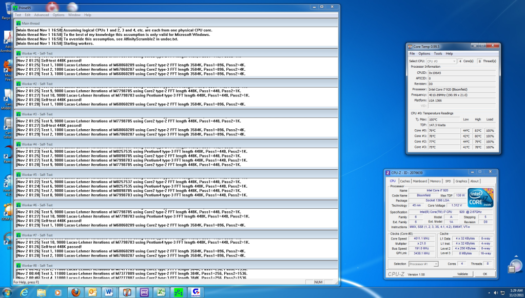Open the Tools menu in Core Temp

click(438, 53)
